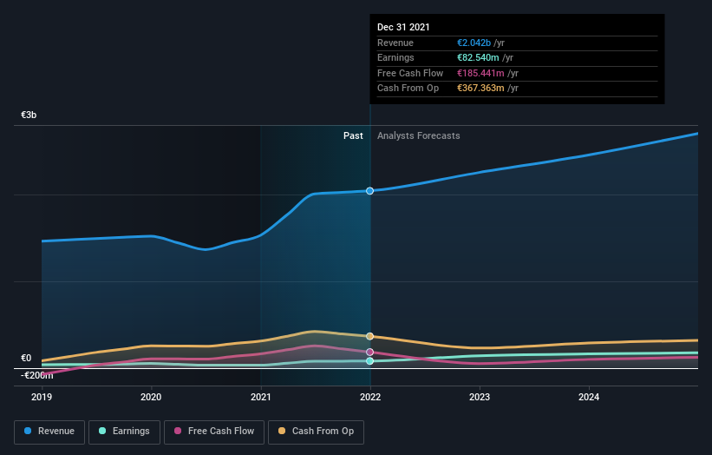Click the 2022 x-axis label
This screenshot has width=712, height=455.
370,397
